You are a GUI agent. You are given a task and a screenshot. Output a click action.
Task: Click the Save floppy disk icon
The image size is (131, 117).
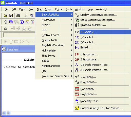pos(11,16)
